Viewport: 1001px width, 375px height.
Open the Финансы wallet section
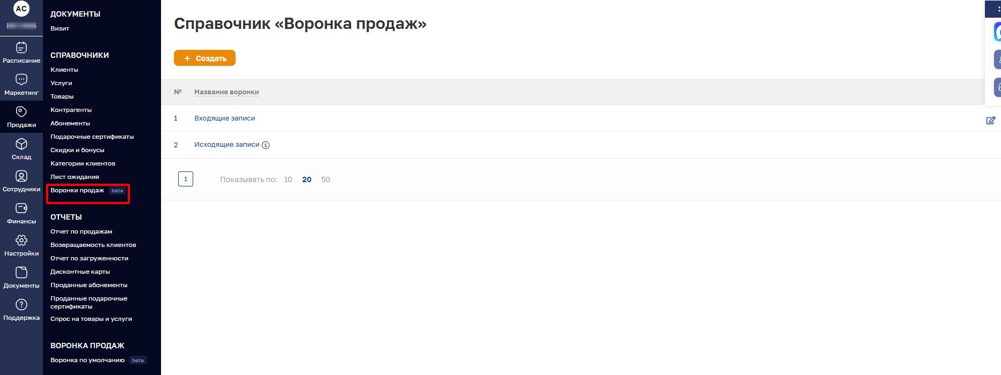(x=21, y=213)
